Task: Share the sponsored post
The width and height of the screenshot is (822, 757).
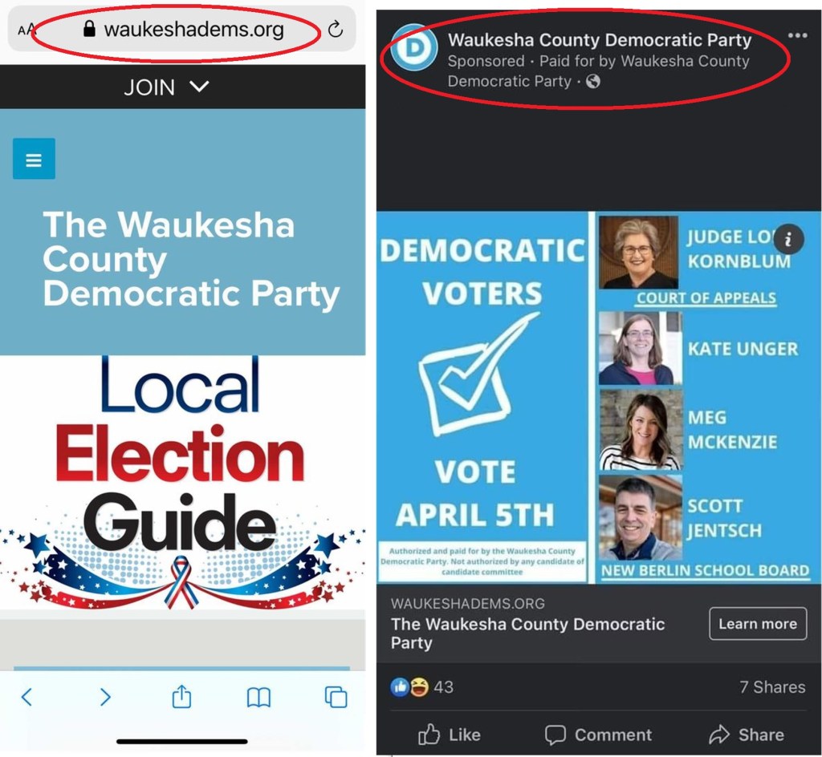Action: pos(747,735)
